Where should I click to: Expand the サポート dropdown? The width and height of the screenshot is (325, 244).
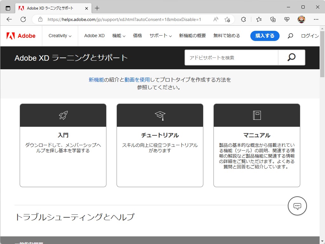pyautogui.click(x=160, y=36)
